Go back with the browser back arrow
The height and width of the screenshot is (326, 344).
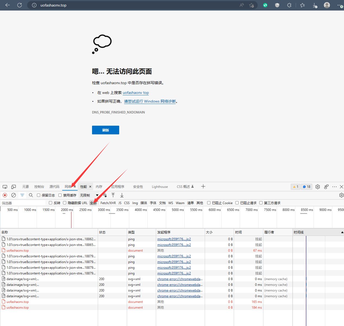8,5
